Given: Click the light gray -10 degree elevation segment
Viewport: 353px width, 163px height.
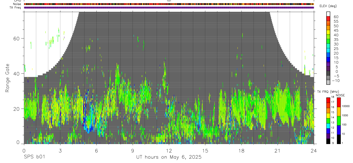Looking at the screenshot, I should (328, 82).
